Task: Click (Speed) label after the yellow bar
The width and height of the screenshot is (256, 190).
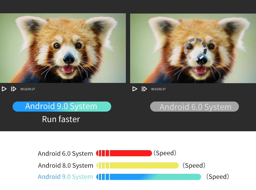Action: pos(194,166)
